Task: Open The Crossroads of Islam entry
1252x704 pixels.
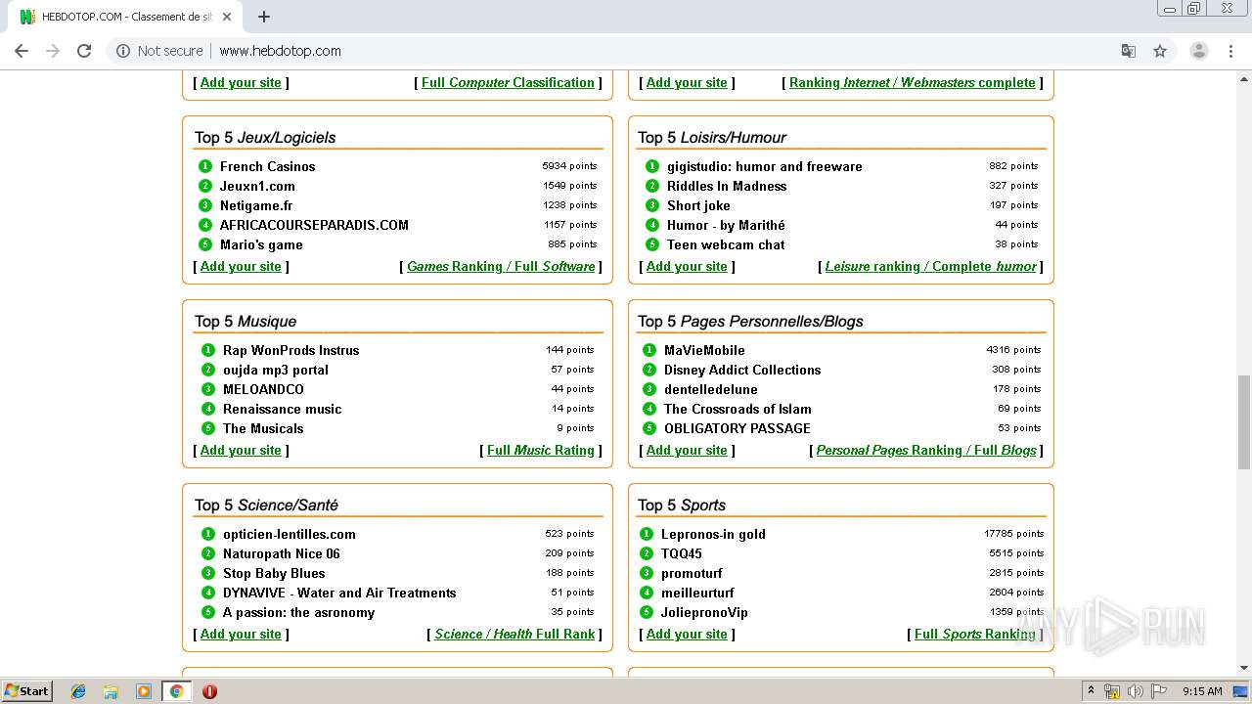Action: [x=738, y=409]
